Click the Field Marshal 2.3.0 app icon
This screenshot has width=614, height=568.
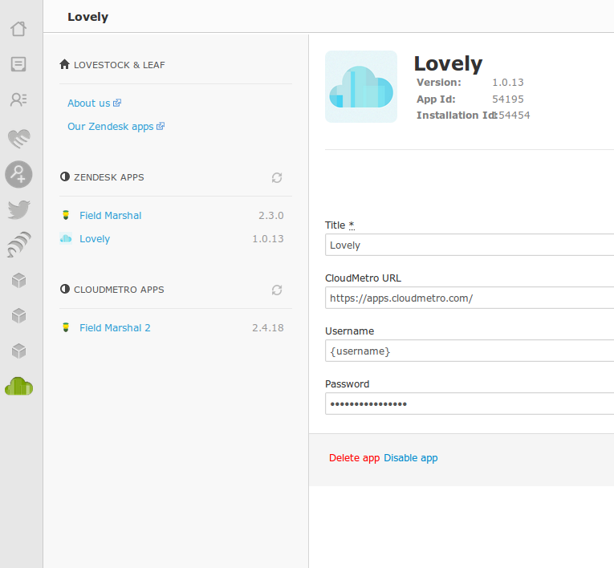point(66,215)
